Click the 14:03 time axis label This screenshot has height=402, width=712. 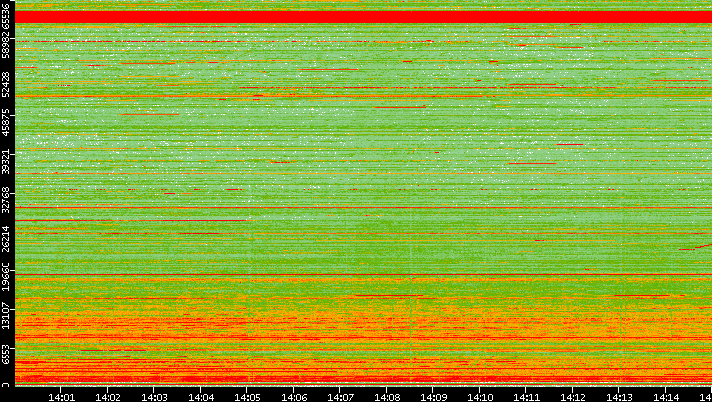click(154, 397)
